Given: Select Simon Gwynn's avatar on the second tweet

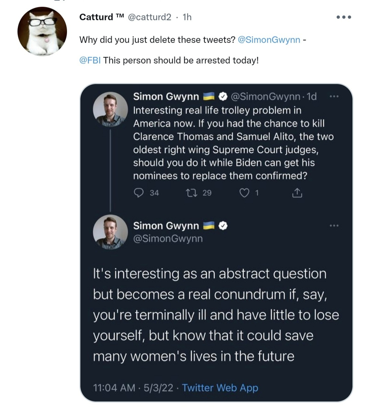Looking at the screenshot, I should pyautogui.click(x=110, y=232).
